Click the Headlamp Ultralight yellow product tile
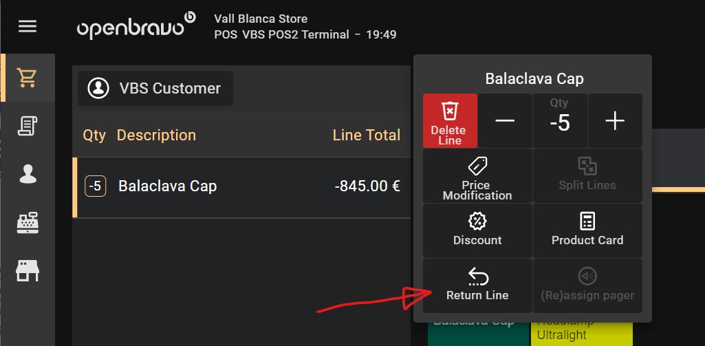The height and width of the screenshot is (346, 705). 581,330
